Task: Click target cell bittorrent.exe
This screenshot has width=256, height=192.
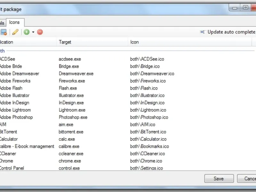Action: [x=71, y=132]
